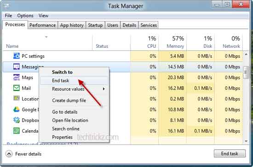Open the File menu
Screen dimensions: 253x167
click(x=8, y=16)
